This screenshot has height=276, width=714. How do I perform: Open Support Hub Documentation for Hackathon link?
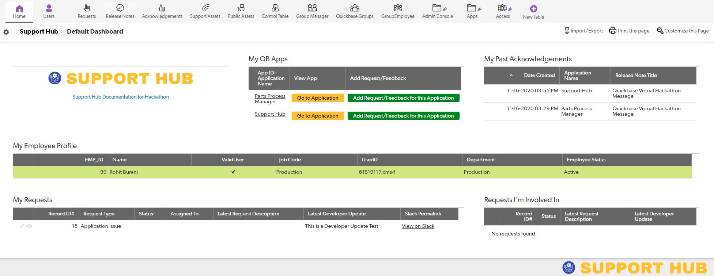click(x=121, y=97)
